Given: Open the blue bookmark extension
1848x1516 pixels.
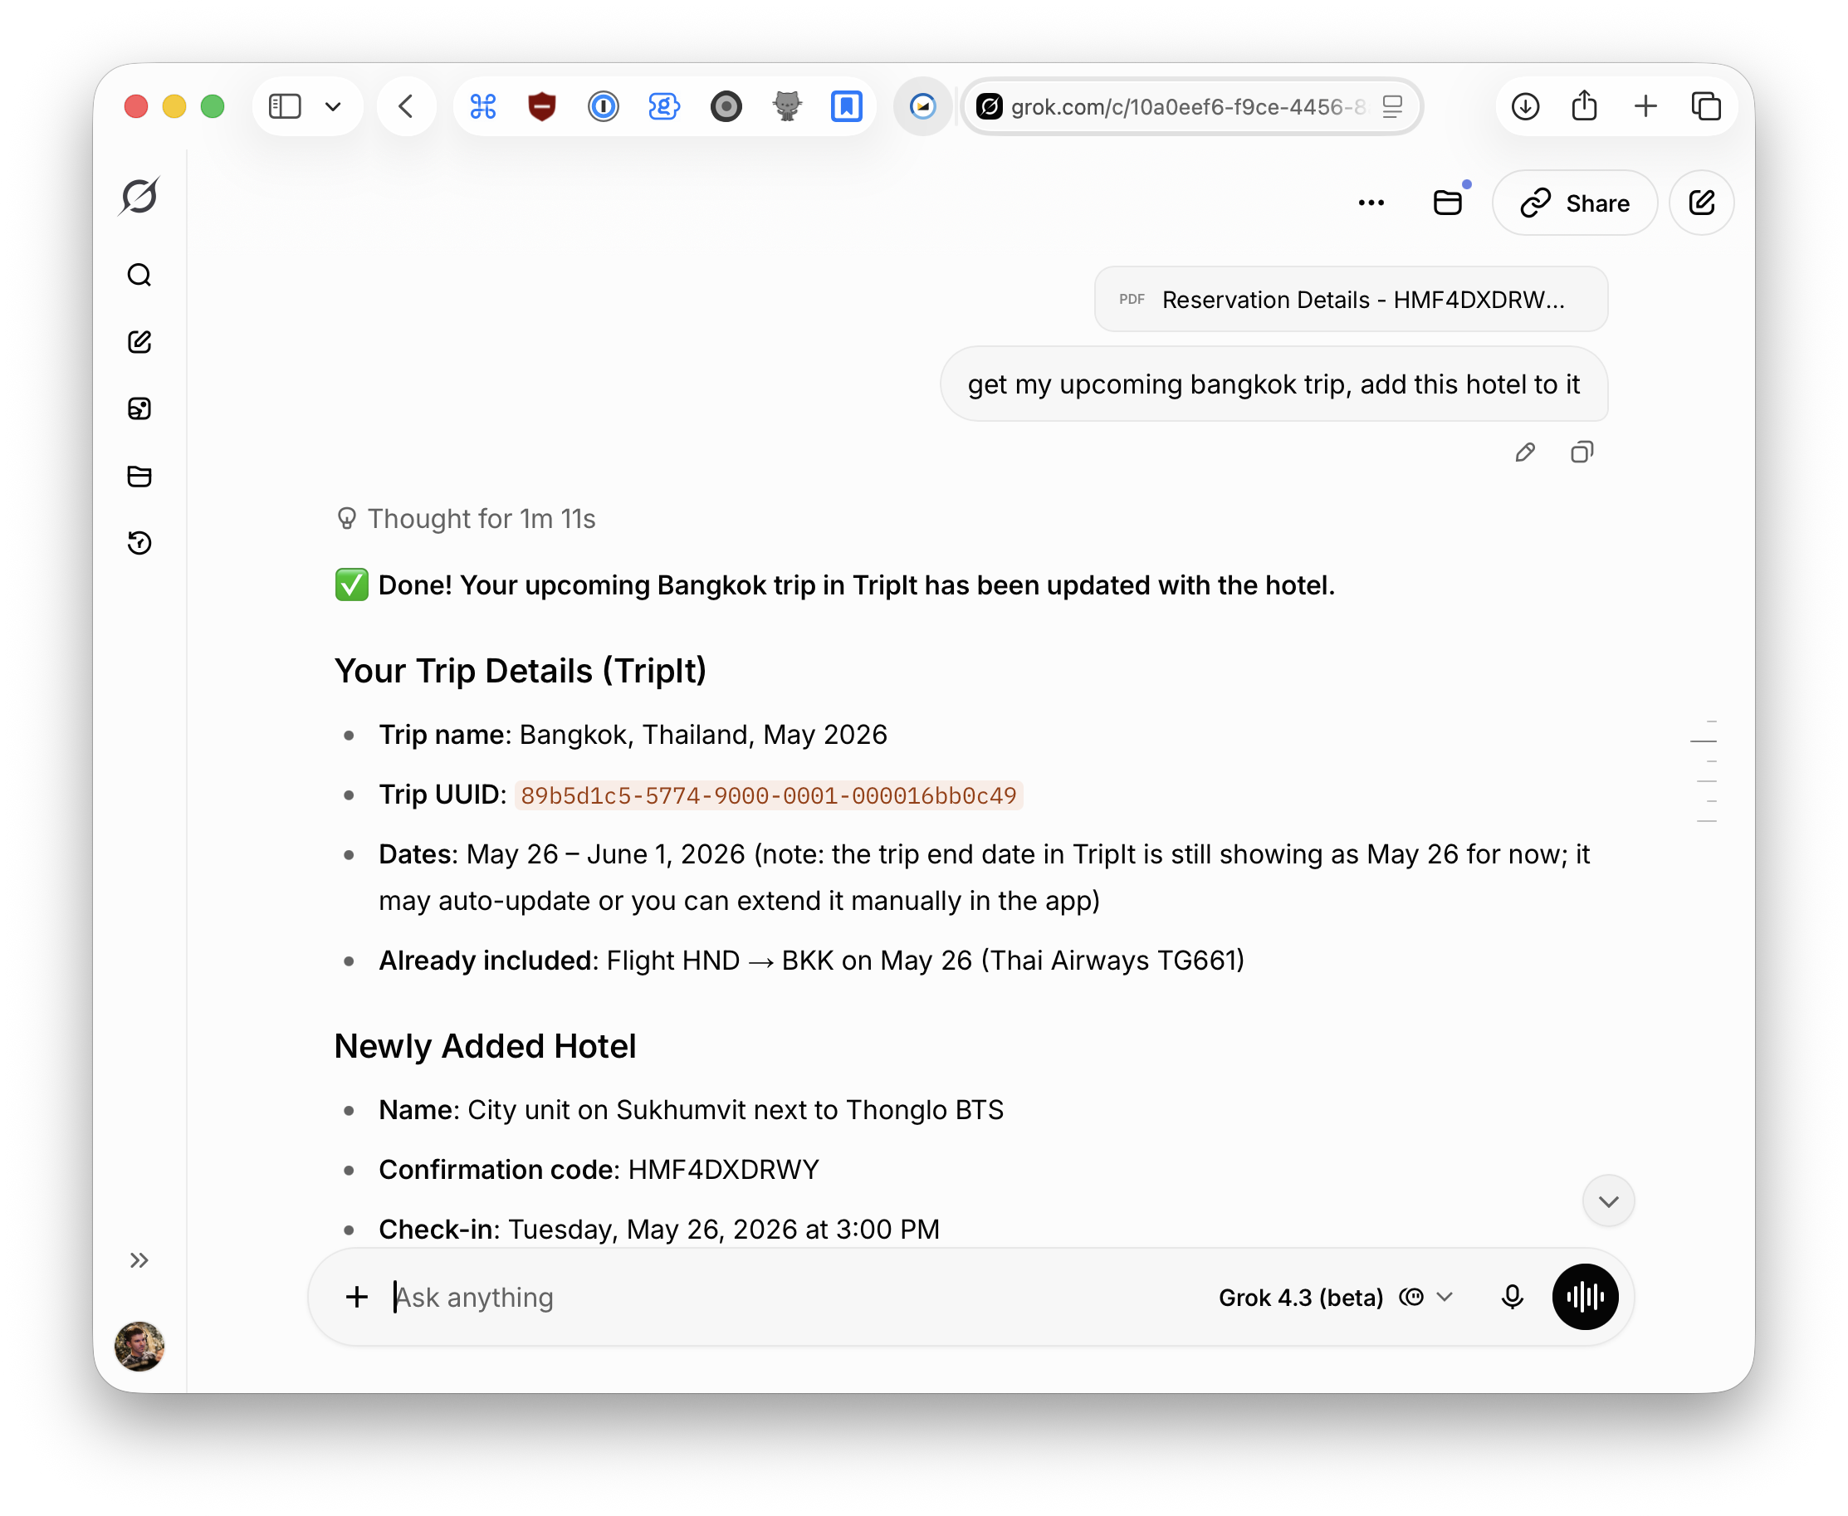Looking at the screenshot, I should [x=846, y=106].
